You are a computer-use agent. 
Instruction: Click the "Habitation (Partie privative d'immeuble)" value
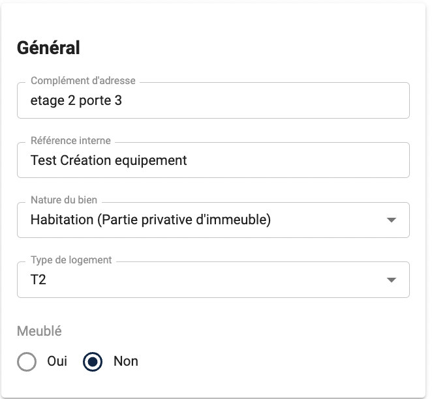pyautogui.click(x=151, y=220)
